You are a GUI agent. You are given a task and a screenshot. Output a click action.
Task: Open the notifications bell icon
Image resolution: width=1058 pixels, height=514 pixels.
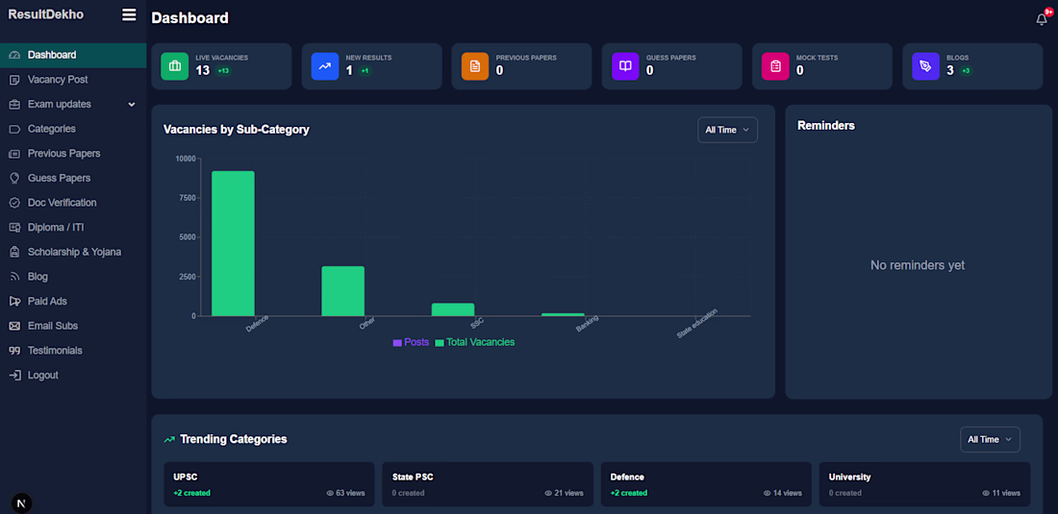point(1042,19)
